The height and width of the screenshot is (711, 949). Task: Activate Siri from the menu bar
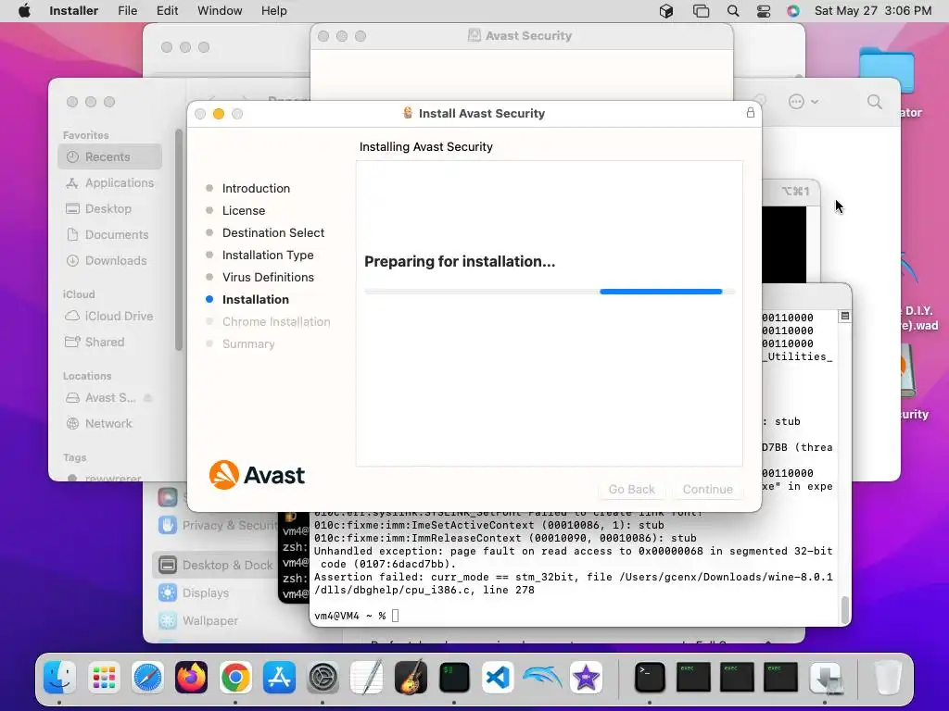coord(793,11)
